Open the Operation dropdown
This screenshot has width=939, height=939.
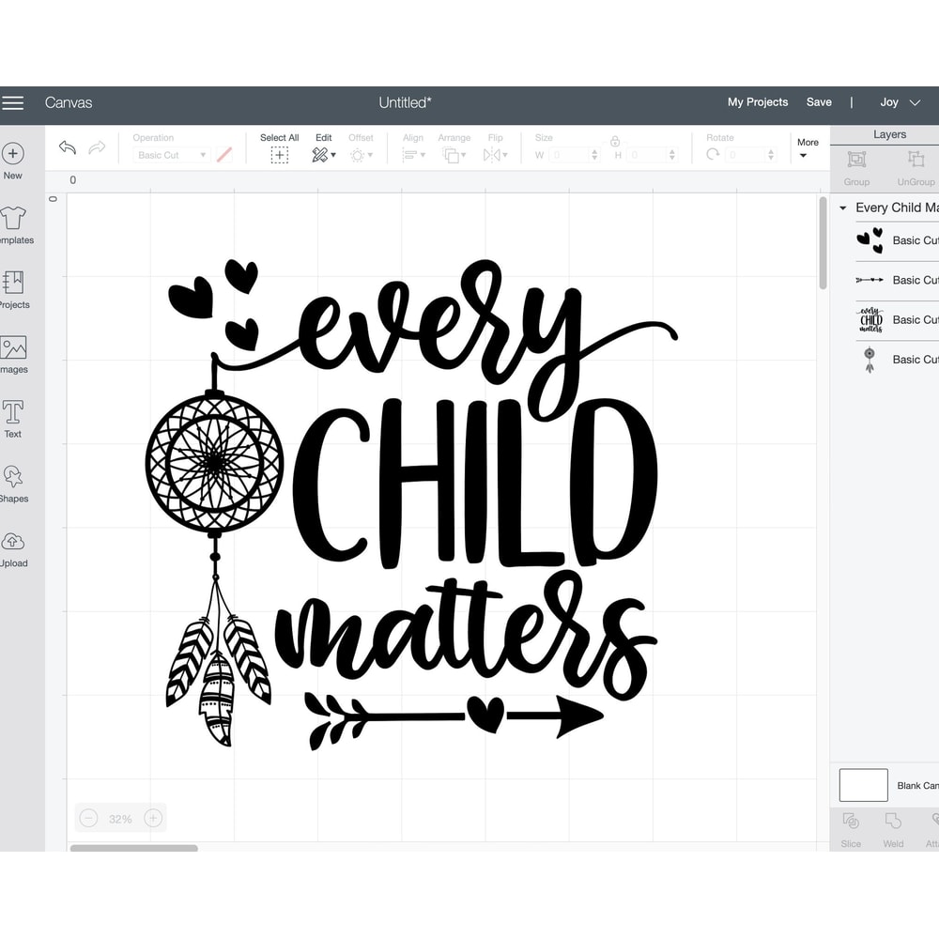click(x=174, y=155)
